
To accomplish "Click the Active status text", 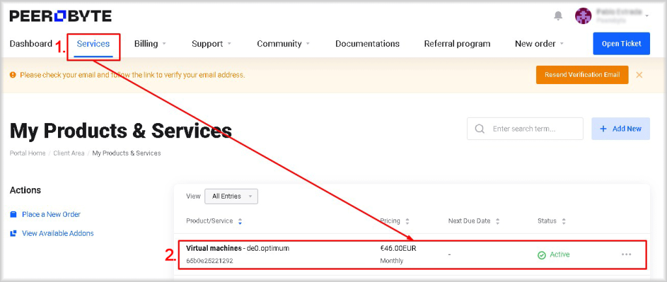I will click(x=560, y=255).
